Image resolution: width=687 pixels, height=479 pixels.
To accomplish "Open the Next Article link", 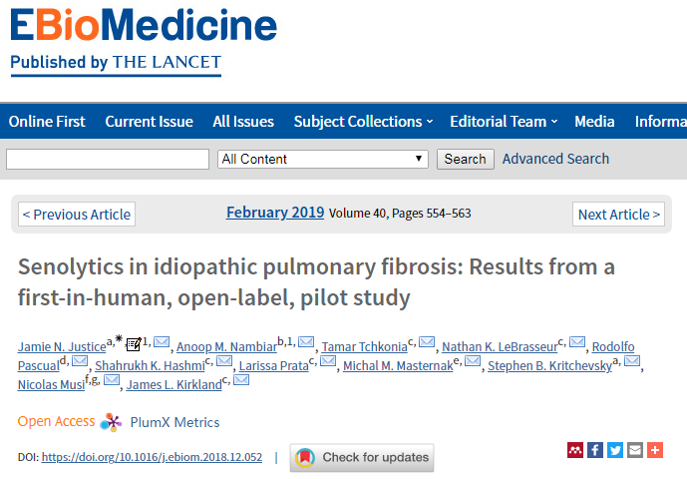I will tap(618, 215).
